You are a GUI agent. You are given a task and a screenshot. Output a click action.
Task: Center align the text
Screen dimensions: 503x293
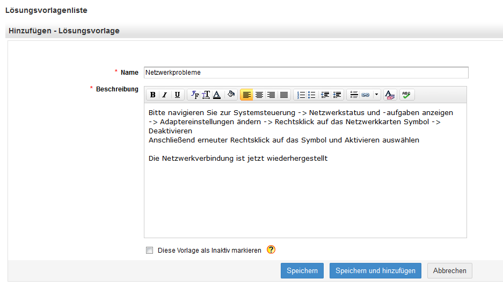[x=259, y=95]
